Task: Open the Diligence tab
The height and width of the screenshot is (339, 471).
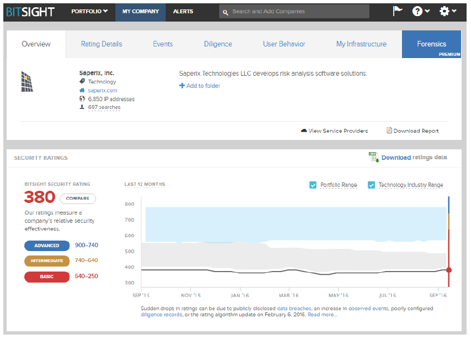Action: click(218, 44)
